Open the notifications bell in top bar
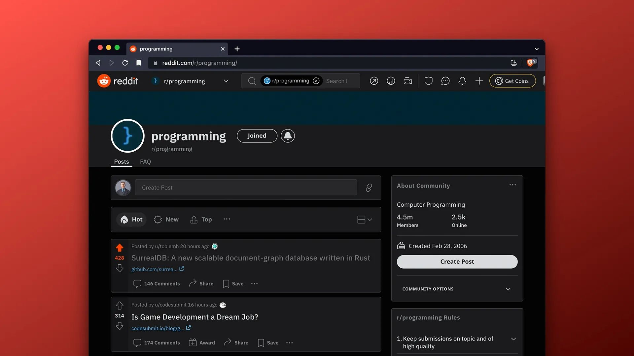 462,81
